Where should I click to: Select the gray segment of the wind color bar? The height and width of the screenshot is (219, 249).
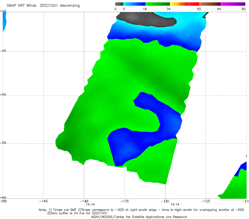pyautogui.click(x=119, y=4)
